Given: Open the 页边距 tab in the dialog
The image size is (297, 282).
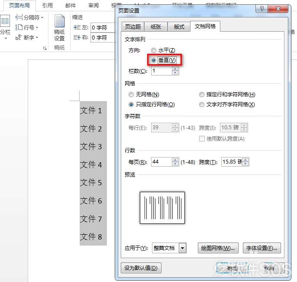Looking at the screenshot, I should tap(133, 26).
